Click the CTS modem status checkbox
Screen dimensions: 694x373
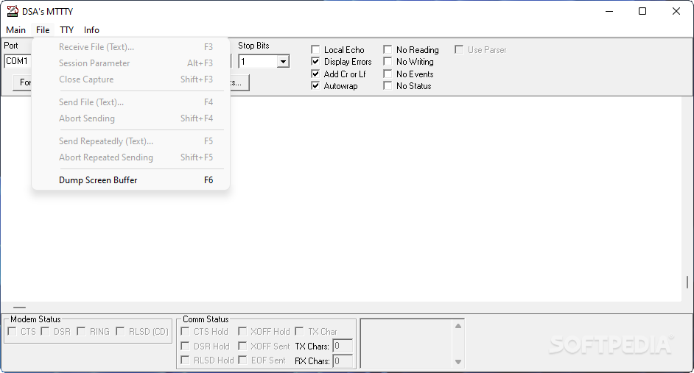tap(13, 332)
